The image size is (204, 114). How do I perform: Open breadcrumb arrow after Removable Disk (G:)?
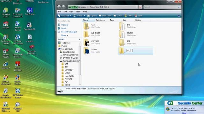point(108,7)
